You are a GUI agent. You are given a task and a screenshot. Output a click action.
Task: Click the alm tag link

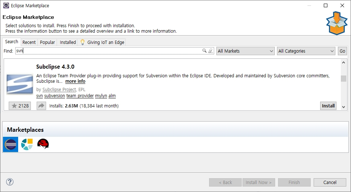pyautogui.click(x=112, y=96)
